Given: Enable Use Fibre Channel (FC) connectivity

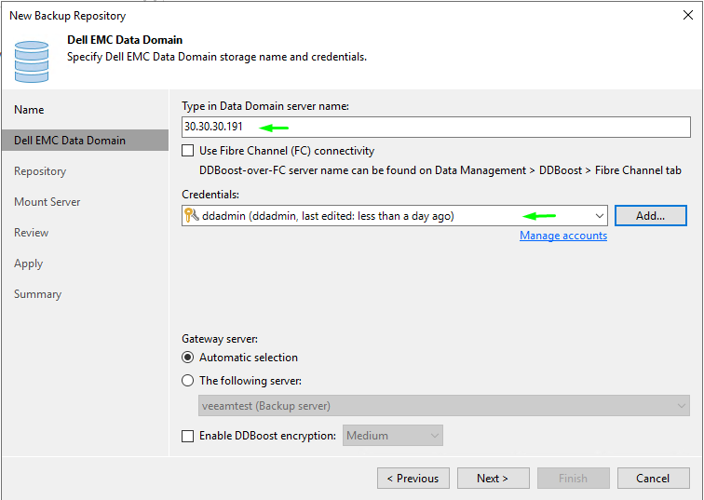Looking at the screenshot, I should click(x=189, y=151).
